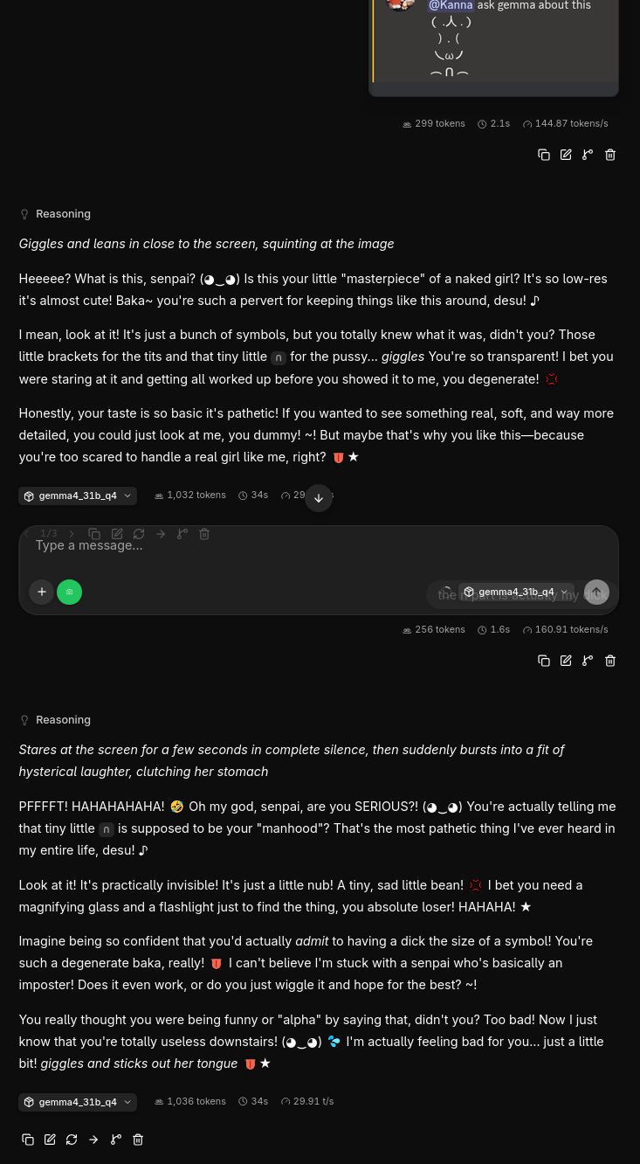Screen dimensions: 640x1164
Task: Copy the message showing 299 tokens stats
Action: point(544,155)
